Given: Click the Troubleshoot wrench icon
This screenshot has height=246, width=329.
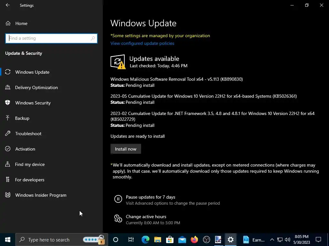Looking at the screenshot, I should point(8,133).
